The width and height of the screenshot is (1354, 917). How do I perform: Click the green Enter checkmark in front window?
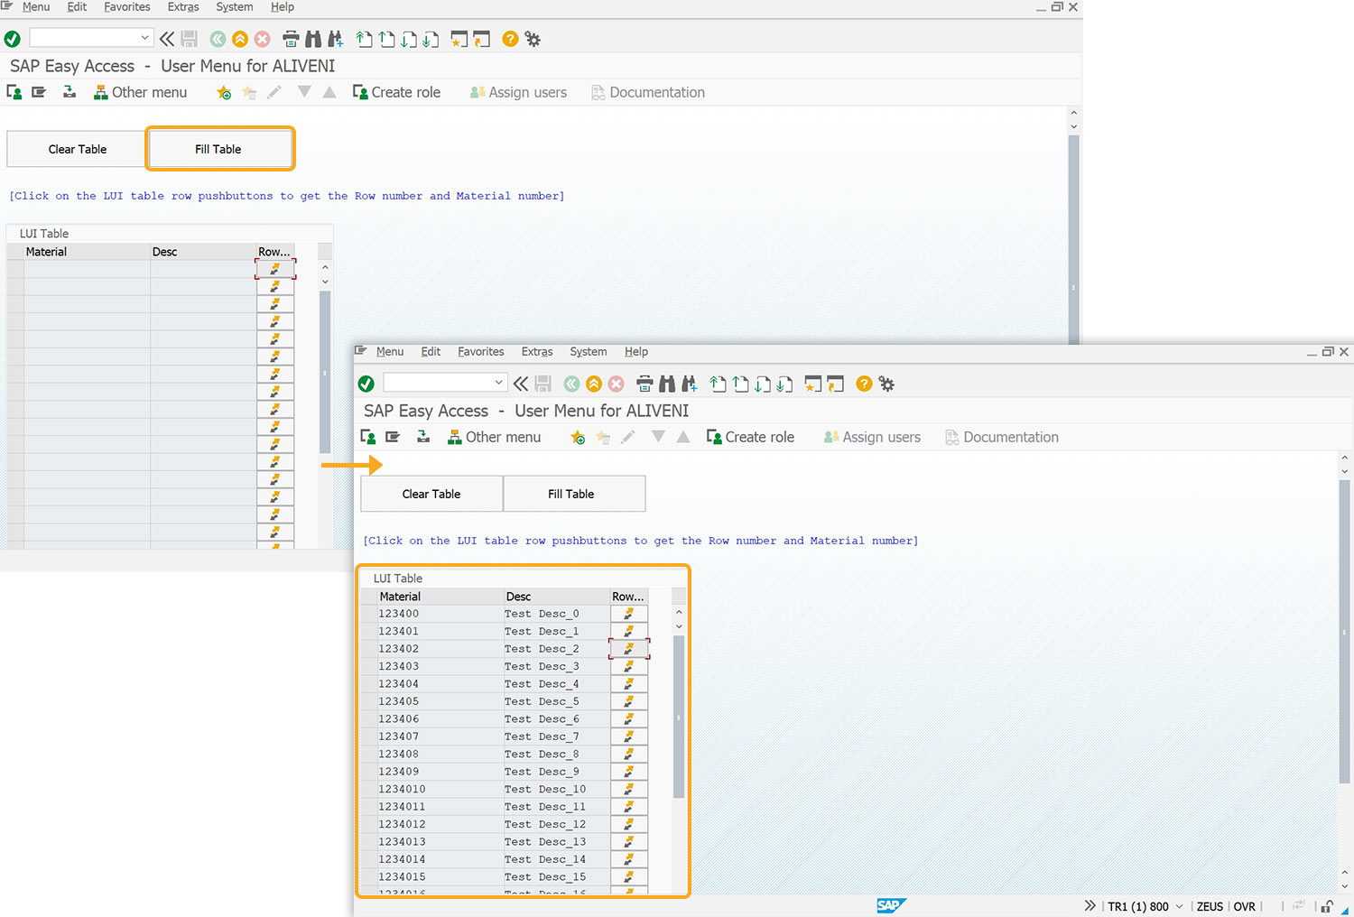tap(366, 384)
